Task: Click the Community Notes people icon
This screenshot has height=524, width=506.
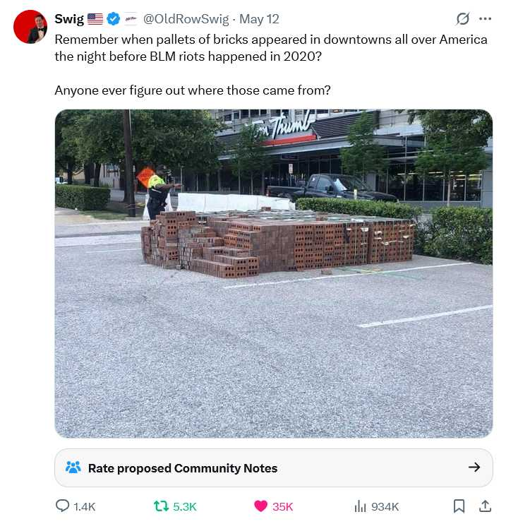Action: click(73, 468)
